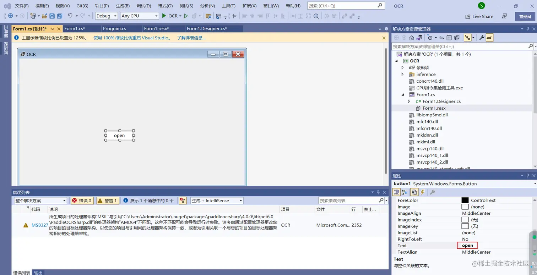Toggle the Messages filter button in Error List
Screen dimensions: 537x275
click(148, 200)
